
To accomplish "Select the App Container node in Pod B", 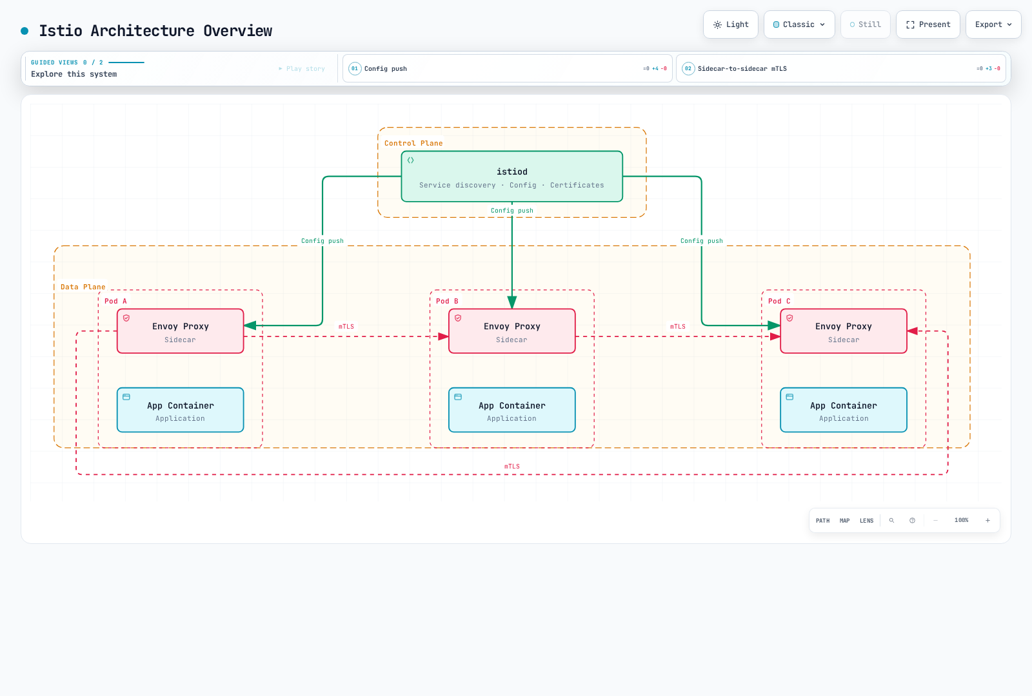I will 512,410.
